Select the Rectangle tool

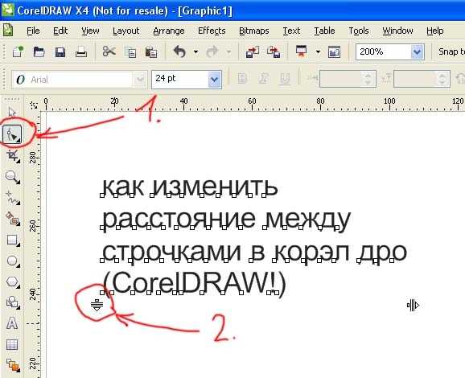[x=12, y=240]
